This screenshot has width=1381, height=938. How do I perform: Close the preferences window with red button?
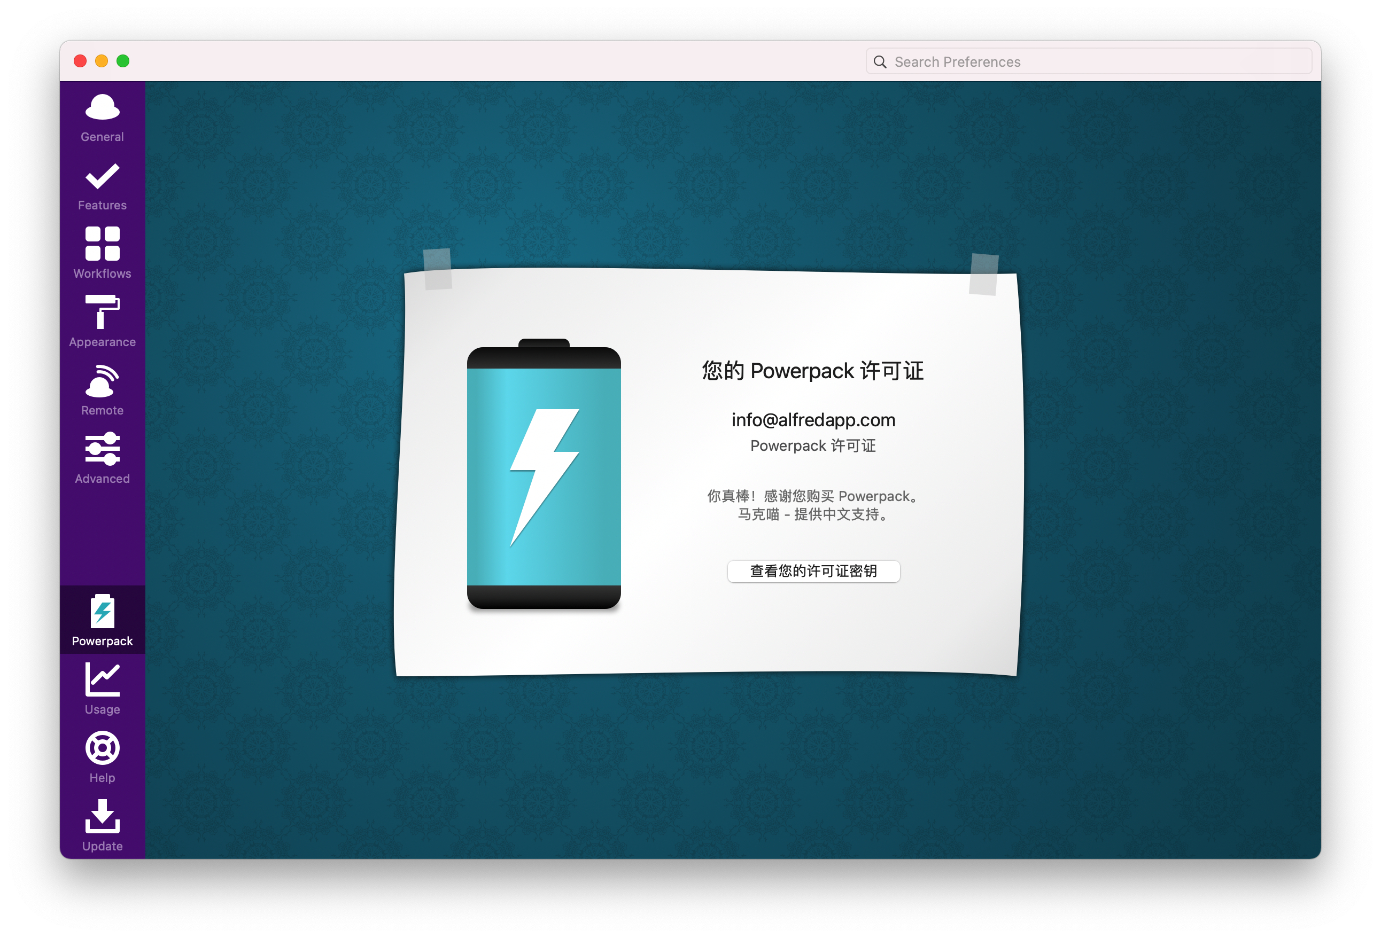click(x=80, y=61)
